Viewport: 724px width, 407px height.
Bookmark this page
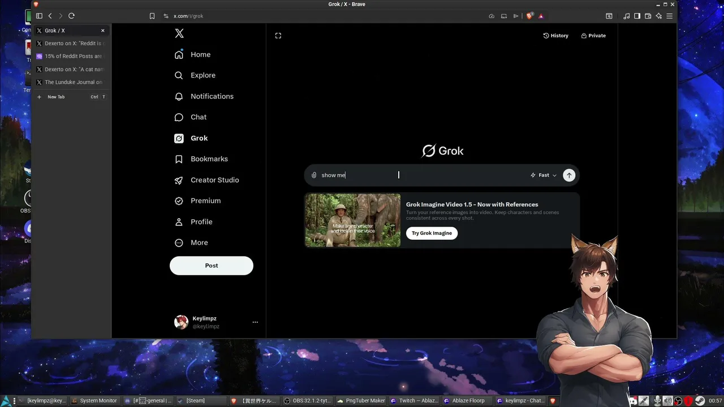tap(152, 16)
